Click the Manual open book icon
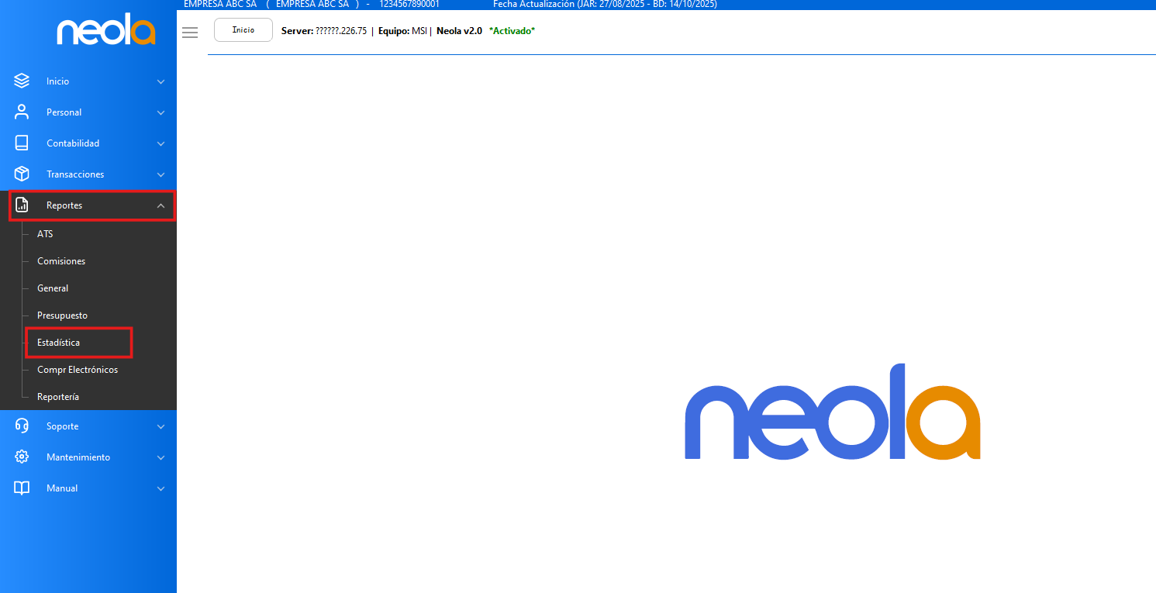The image size is (1156, 593). point(22,488)
